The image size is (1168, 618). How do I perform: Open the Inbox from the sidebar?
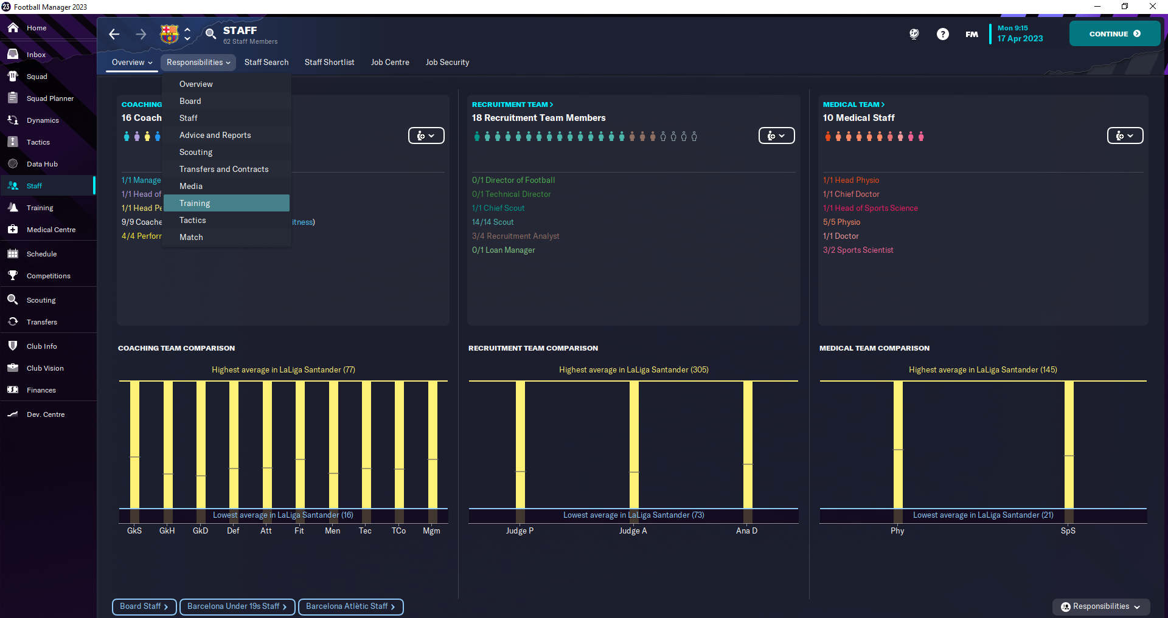click(36, 54)
